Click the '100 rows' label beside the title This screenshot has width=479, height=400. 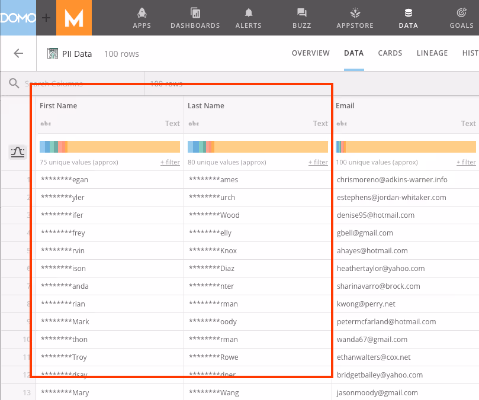point(121,54)
